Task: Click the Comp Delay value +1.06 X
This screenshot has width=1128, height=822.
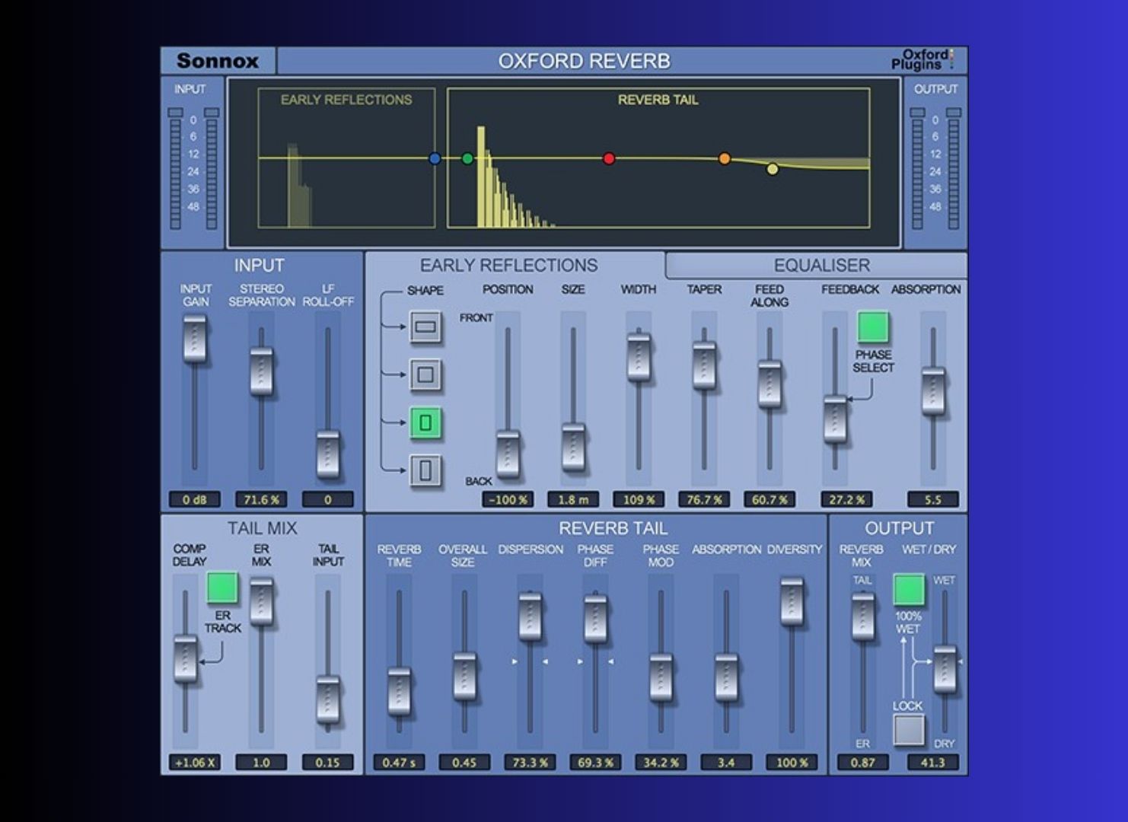Action: point(195,763)
